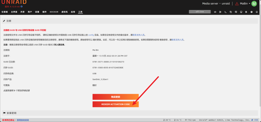261x122 pixels.
Task: Click the 752 rpm fan reading
Action: click(x=190, y=120)
